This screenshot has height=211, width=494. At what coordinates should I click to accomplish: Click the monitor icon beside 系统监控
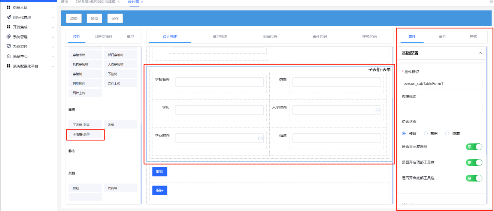click(9, 47)
